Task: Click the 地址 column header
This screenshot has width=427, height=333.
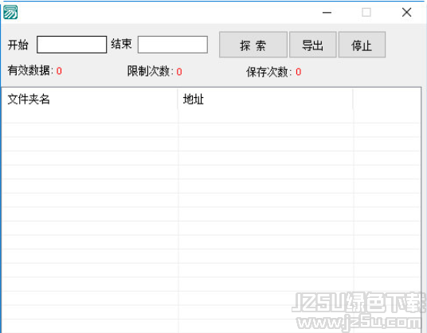Action: pyautogui.click(x=265, y=99)
